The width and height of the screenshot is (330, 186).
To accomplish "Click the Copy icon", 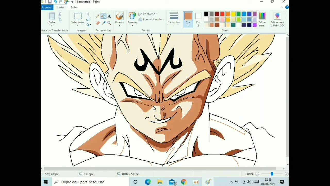I will click(x=60, y=20).
